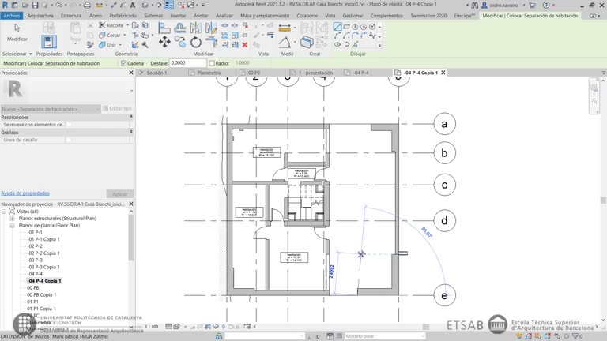The width and height of the screenshot is (607, 341).
Task: Switch to the Planimetría view tab
Action: click(x=209, y=73)
